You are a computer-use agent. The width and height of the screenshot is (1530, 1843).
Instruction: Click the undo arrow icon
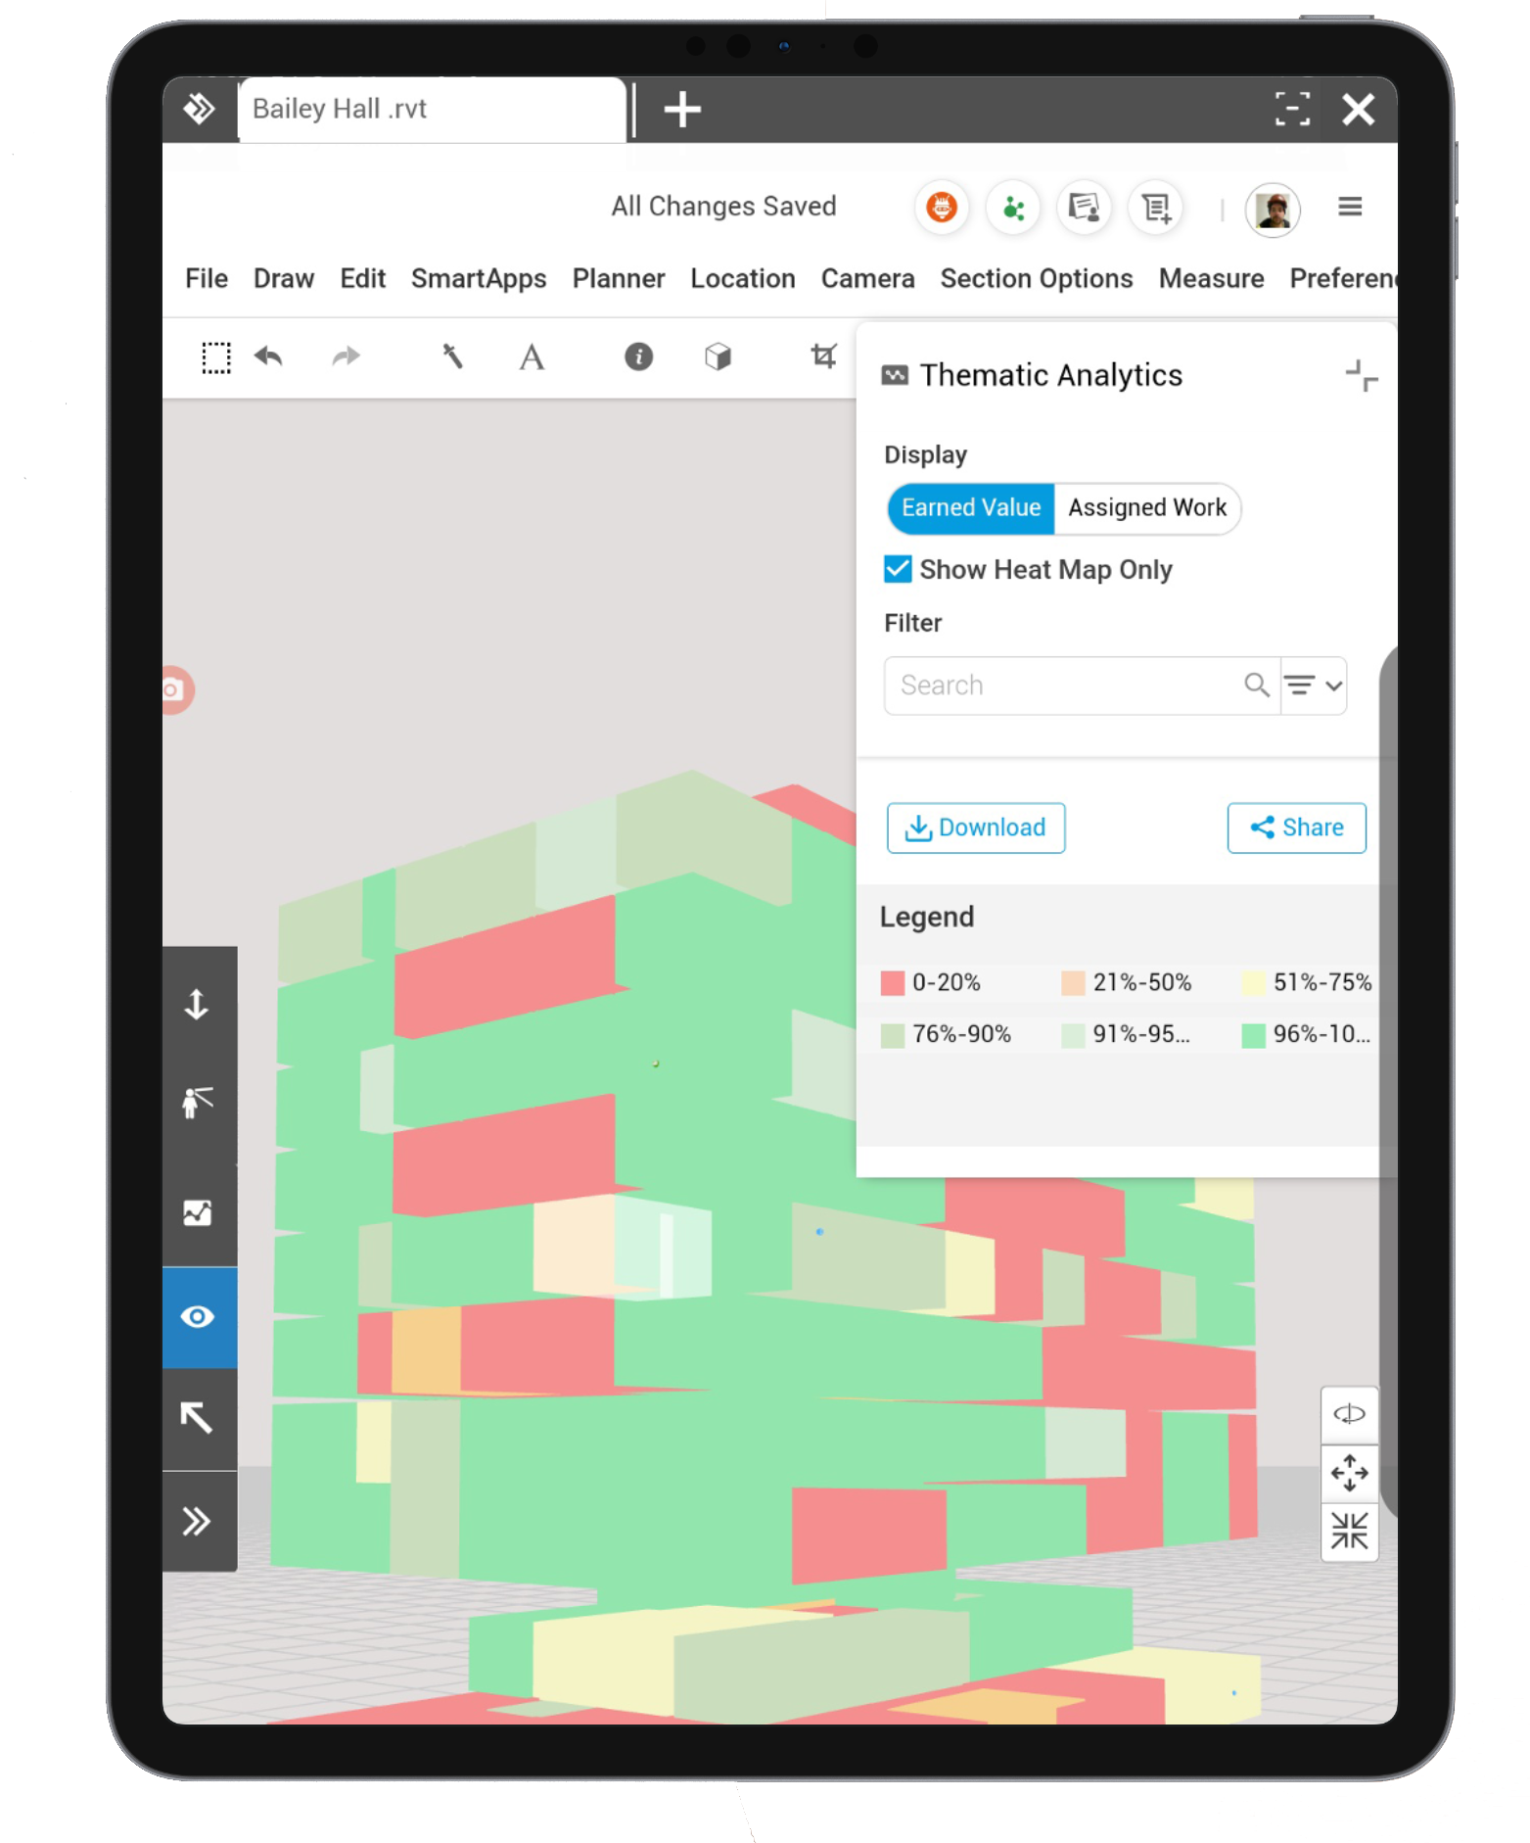(268, 356)
